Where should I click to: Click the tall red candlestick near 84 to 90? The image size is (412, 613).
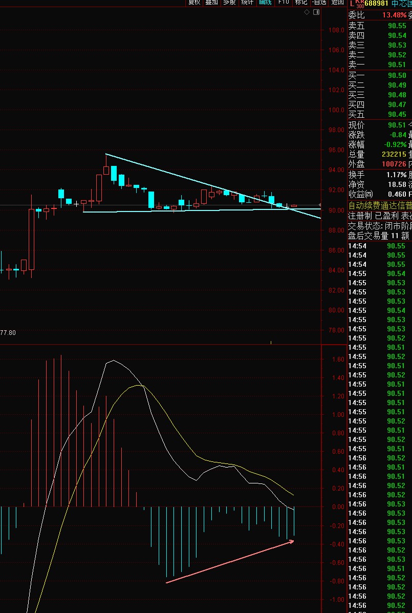(32, 239)
